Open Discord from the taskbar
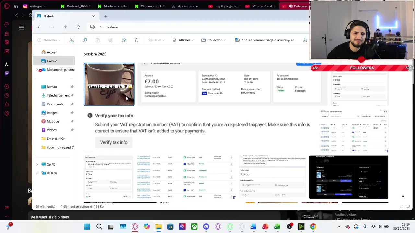The width and height of the screenshot is (415, 233). tap(206, 227)
